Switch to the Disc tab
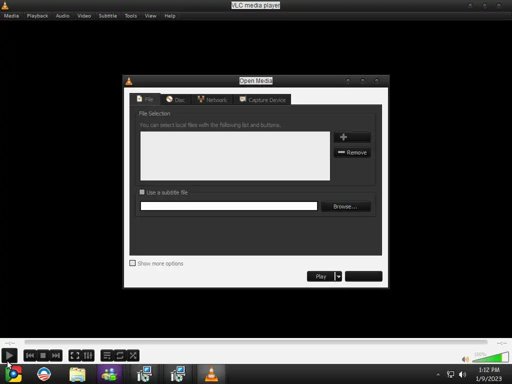This screenshot has height=384, width=512. pyautogui.click(x=175, y=100)
